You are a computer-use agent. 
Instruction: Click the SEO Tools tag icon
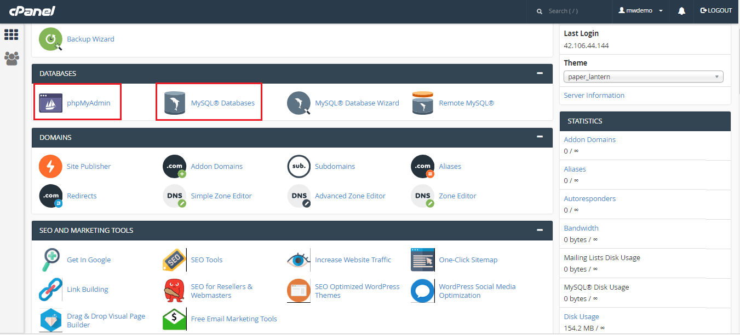(175, 260)
